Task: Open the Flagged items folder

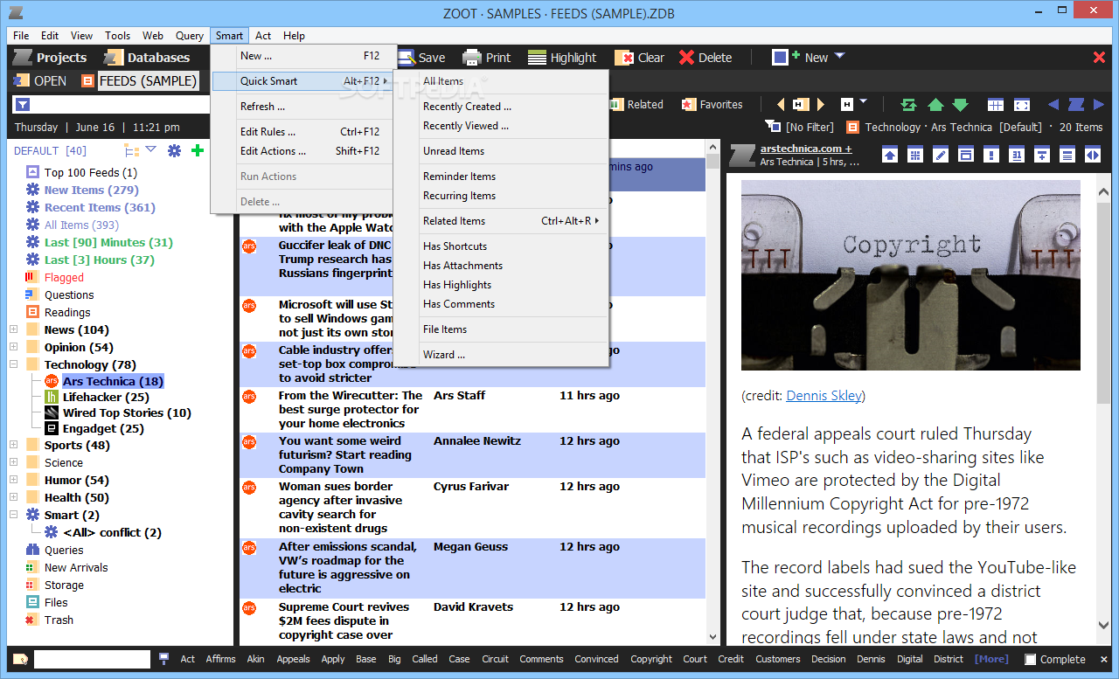Action: pos(64,277)
